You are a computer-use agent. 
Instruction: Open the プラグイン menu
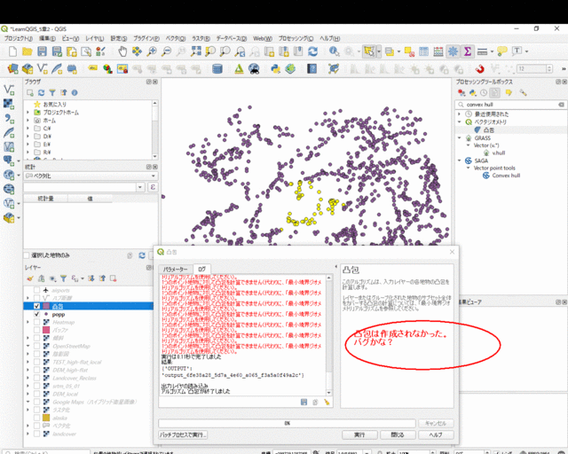(x=146, y=38)
